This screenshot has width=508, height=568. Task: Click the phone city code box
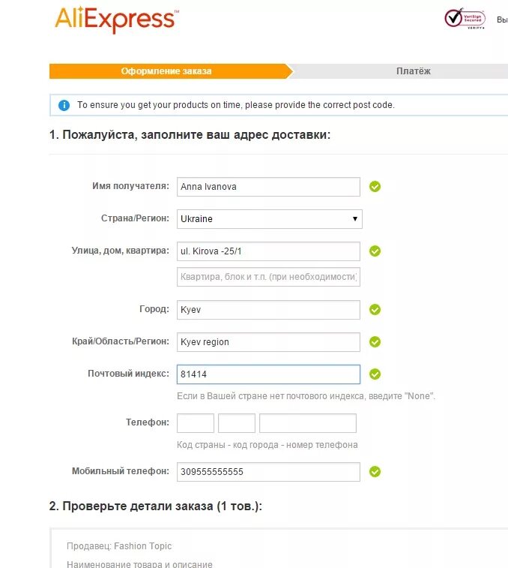(237, 423)
